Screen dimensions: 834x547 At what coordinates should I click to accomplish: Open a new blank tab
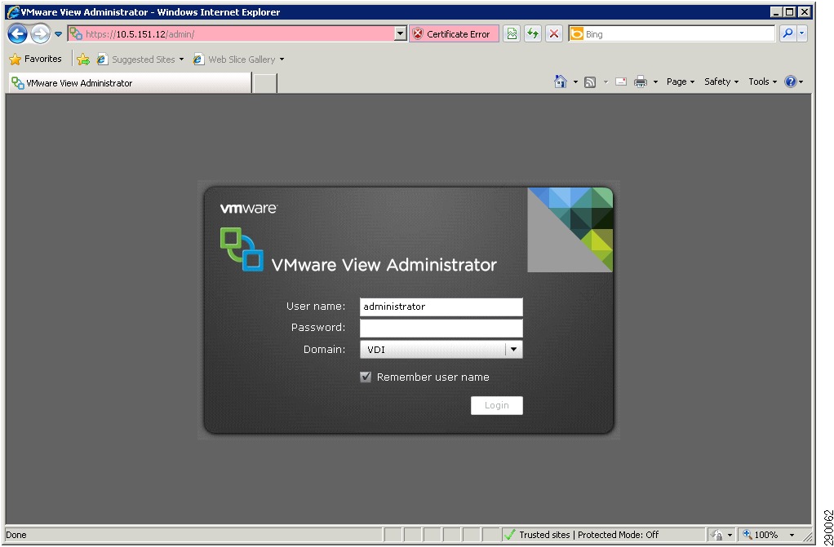pos(265,83)
